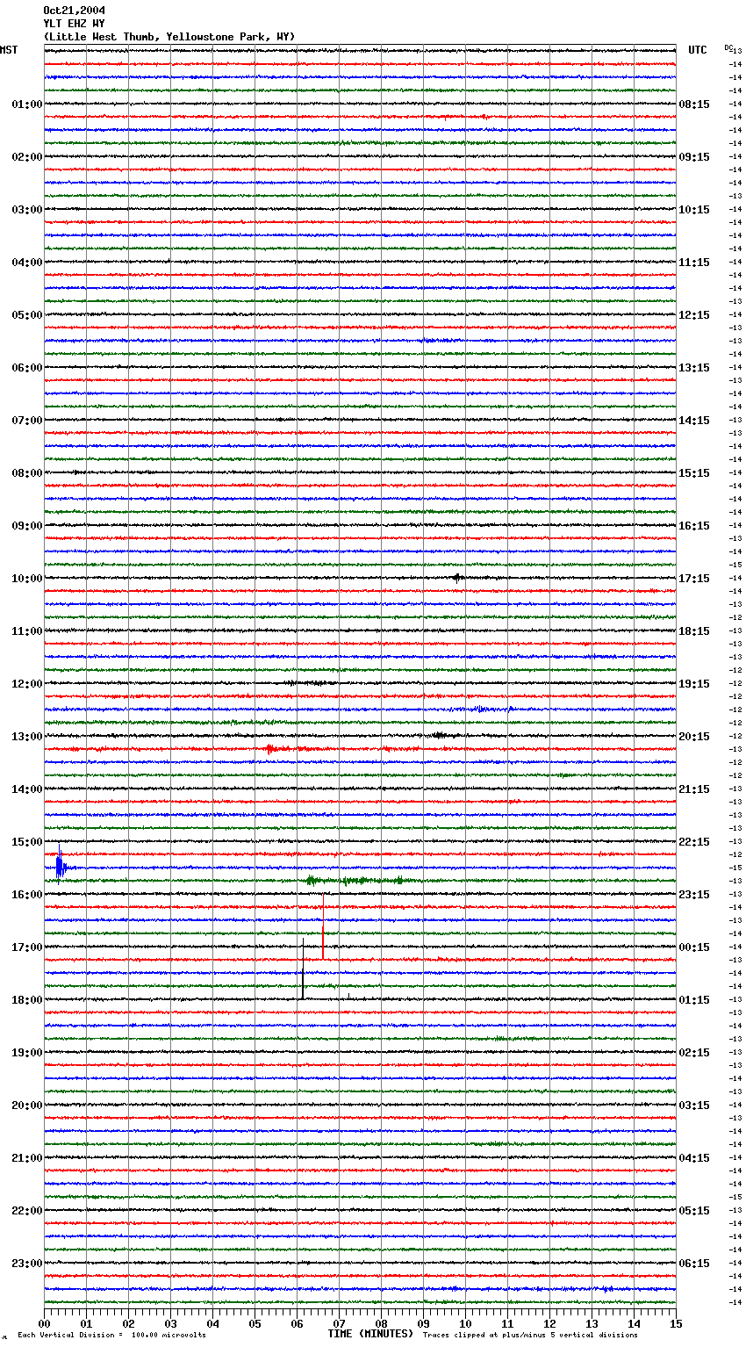Click the tall red spike above the 17:00 trace
The width and height of the screenshot is (746, 1347).
click(x=323, y=926)
